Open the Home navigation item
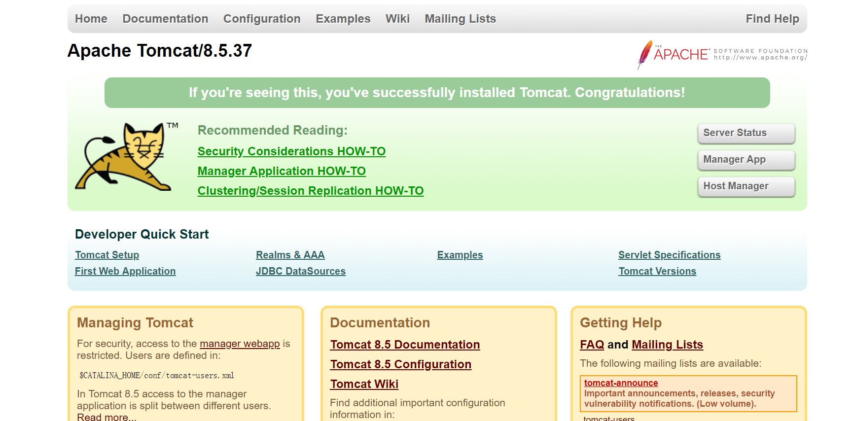853x421 pixels. (x=91, y=19)
